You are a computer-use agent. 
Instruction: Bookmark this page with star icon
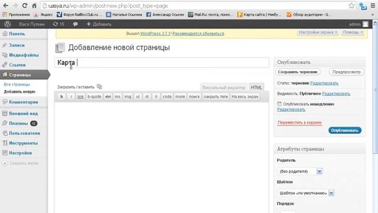pyautogui.click(x=351, y=5)
